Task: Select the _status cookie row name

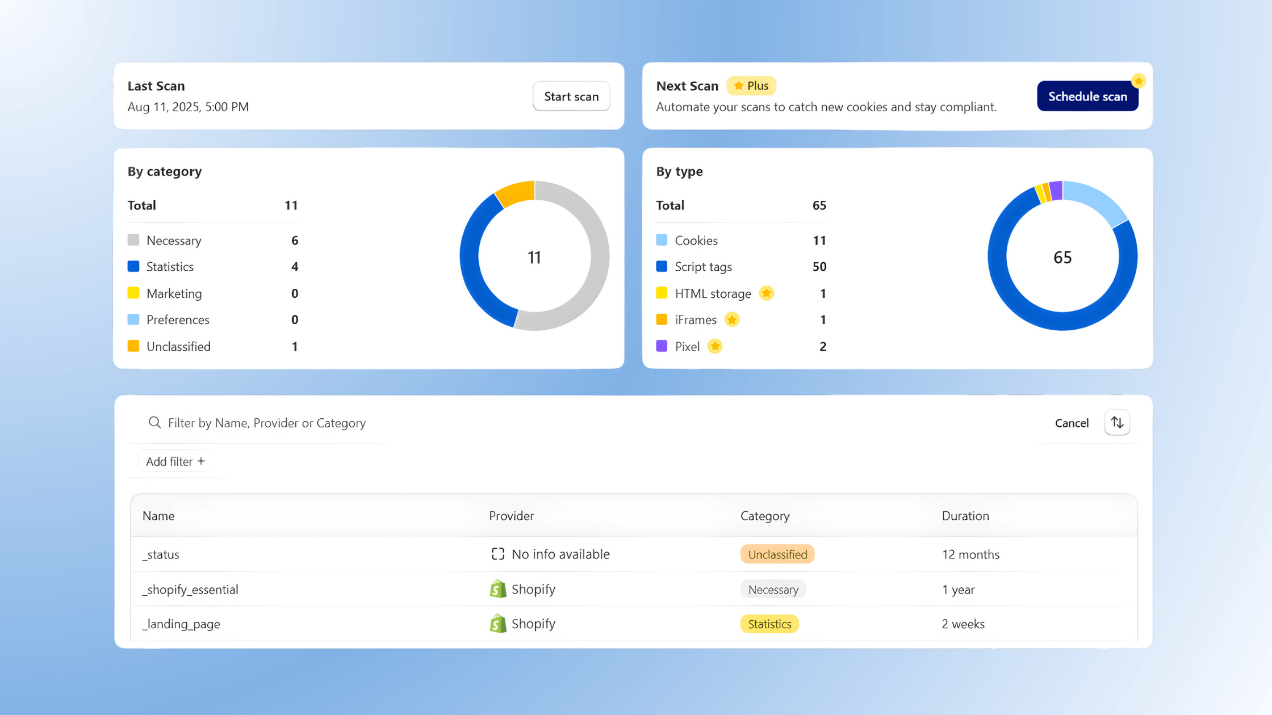Action: [161, 554]
